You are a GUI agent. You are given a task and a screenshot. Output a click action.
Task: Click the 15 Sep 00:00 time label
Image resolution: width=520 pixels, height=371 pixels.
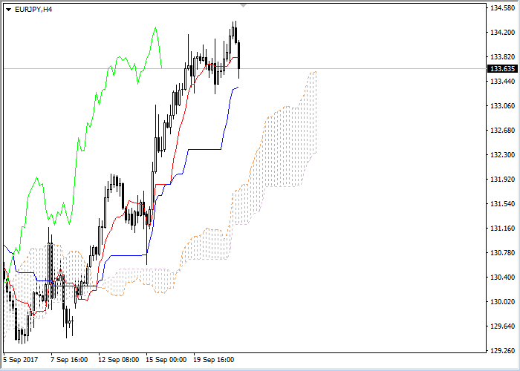click(166, 360)
